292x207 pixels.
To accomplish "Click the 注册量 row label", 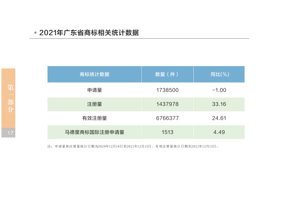I will [94, 104].
